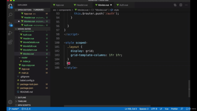Viewport: 197px width, 111px height.
Task: Open the Source Control view
Action: coord(10,24)
